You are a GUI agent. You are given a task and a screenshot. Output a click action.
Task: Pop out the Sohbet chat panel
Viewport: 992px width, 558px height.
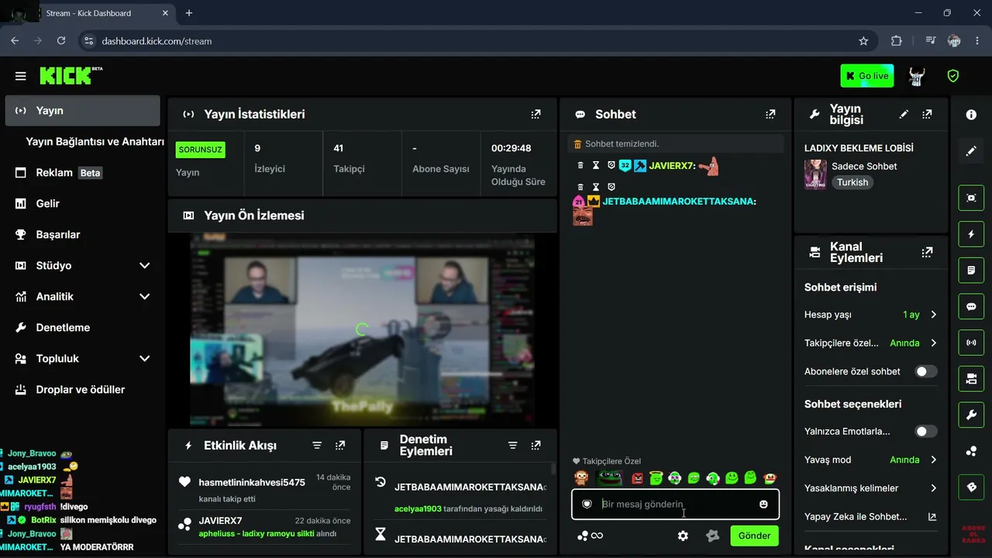tap(770, 114)
